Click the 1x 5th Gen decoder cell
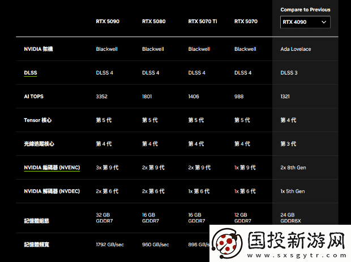351x262 pixels. pyautogui.click(x=293, y=191)
